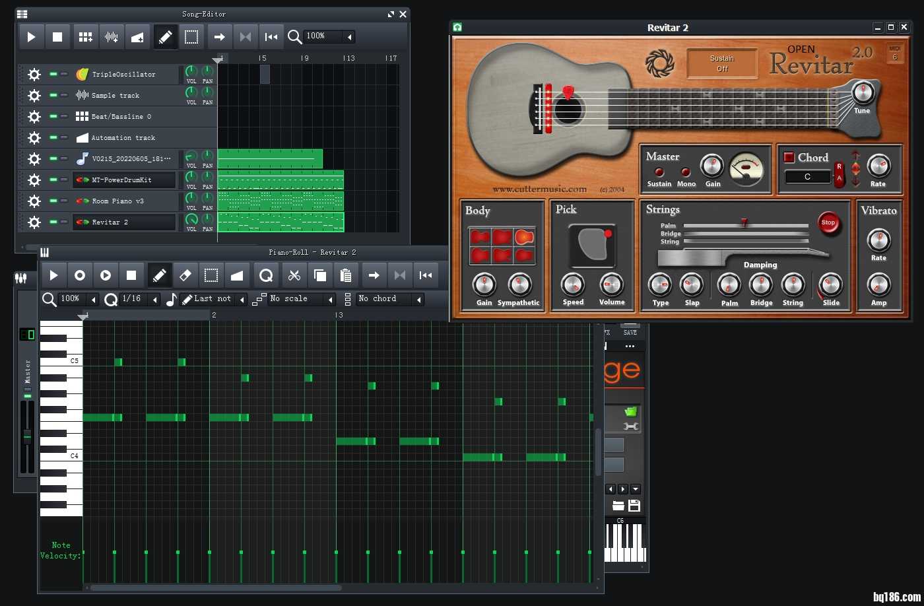Toggle Revitar Master Mono LED
This screenshot has width=924, height=606.
pos(686,172)
